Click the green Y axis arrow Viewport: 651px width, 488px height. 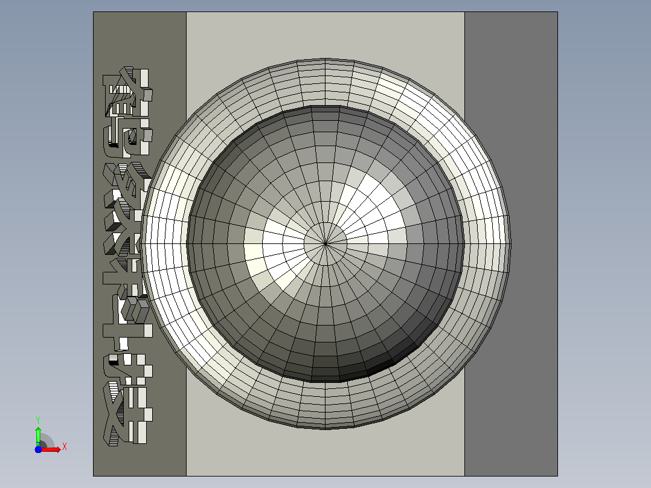pyautogui.click(x=38, y=436)
